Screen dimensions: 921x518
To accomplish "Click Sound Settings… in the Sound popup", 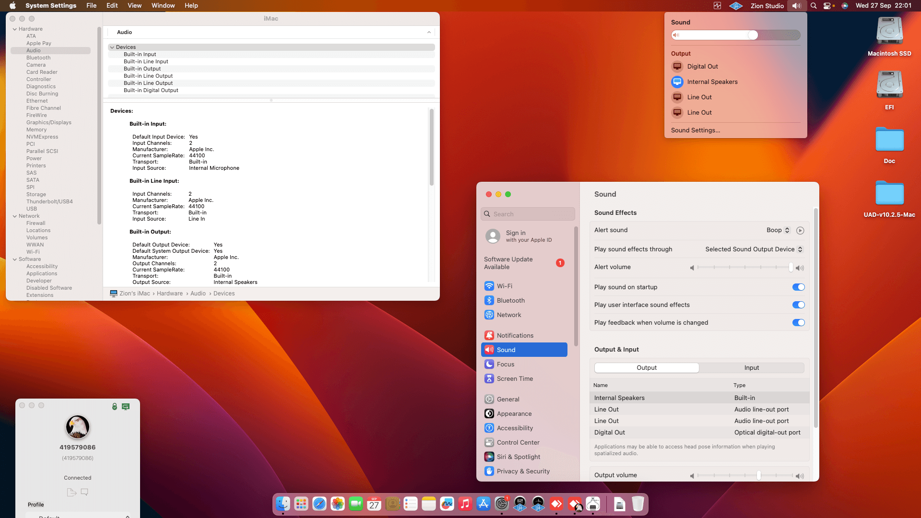I will pyautogui.click(x=696, y=130).
